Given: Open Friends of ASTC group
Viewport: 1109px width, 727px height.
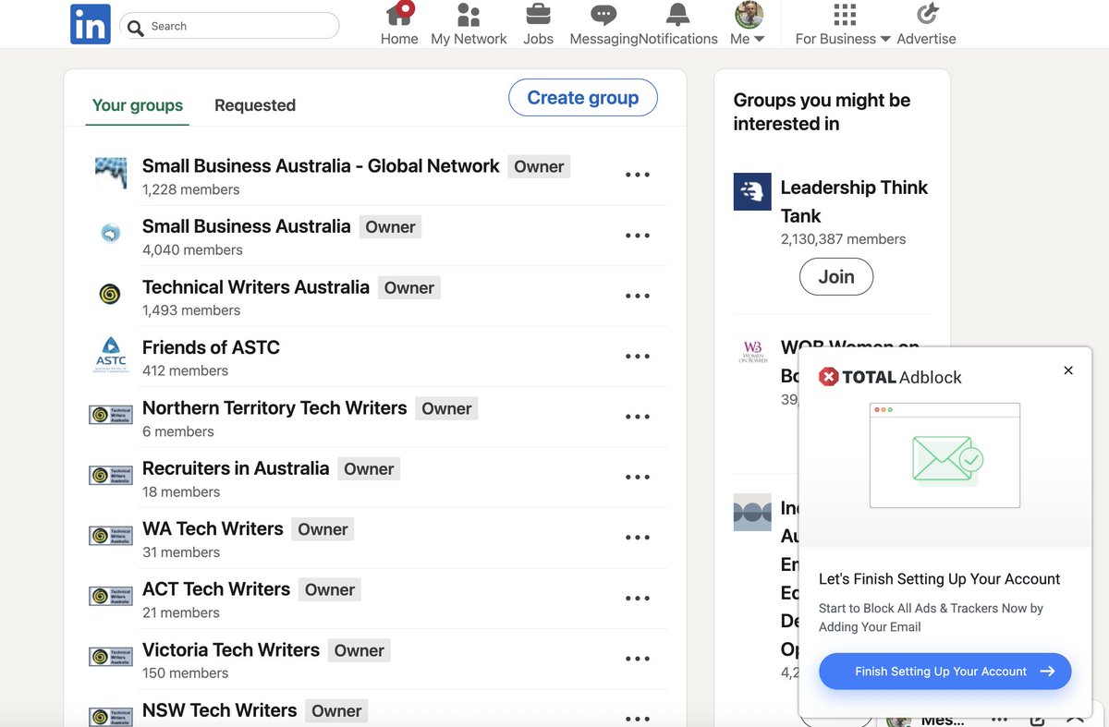Looking at the screenshot, I should (x=211, y=347).
